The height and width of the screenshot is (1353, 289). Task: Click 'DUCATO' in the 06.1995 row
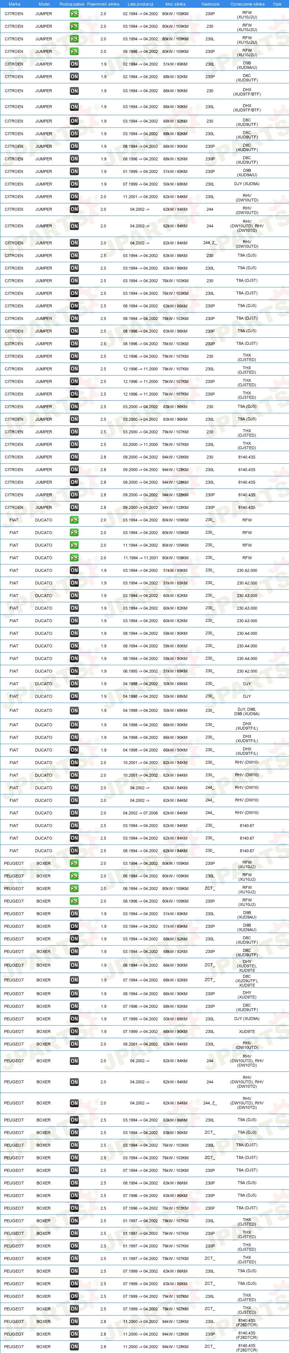pyautogui.click(x=44, y=671)
